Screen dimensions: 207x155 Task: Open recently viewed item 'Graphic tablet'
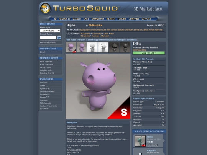(46, 70)
